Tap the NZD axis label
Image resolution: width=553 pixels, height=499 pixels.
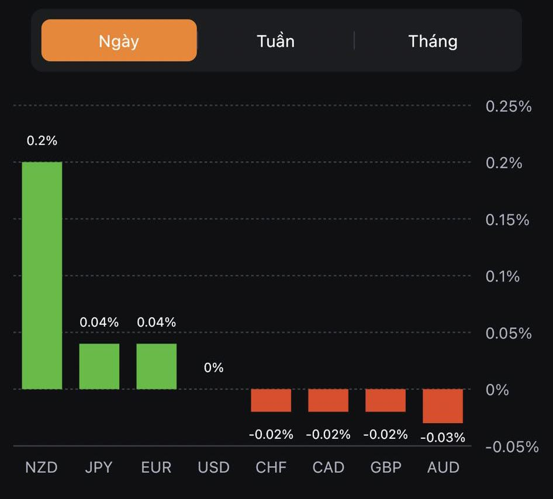[x=42, y=467]
